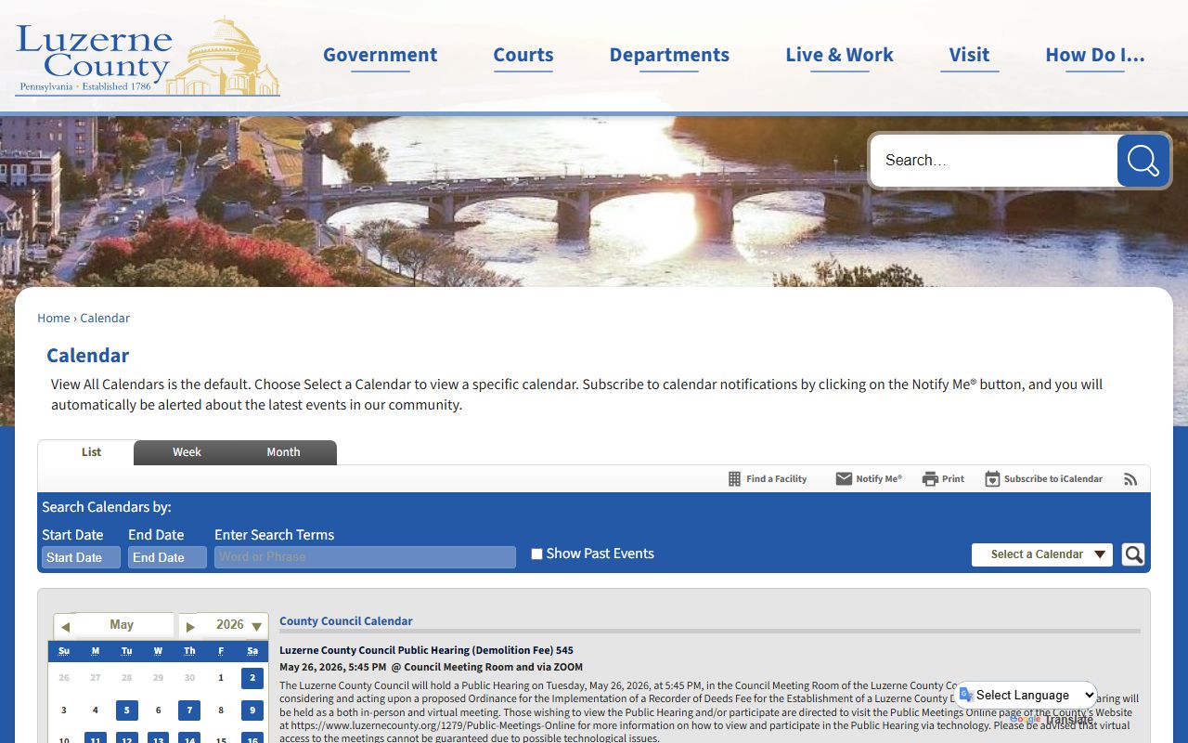Screen dimensions: 1188x743
Task: Open the RSS feed icon
Action: click(x=1130, y=479)
